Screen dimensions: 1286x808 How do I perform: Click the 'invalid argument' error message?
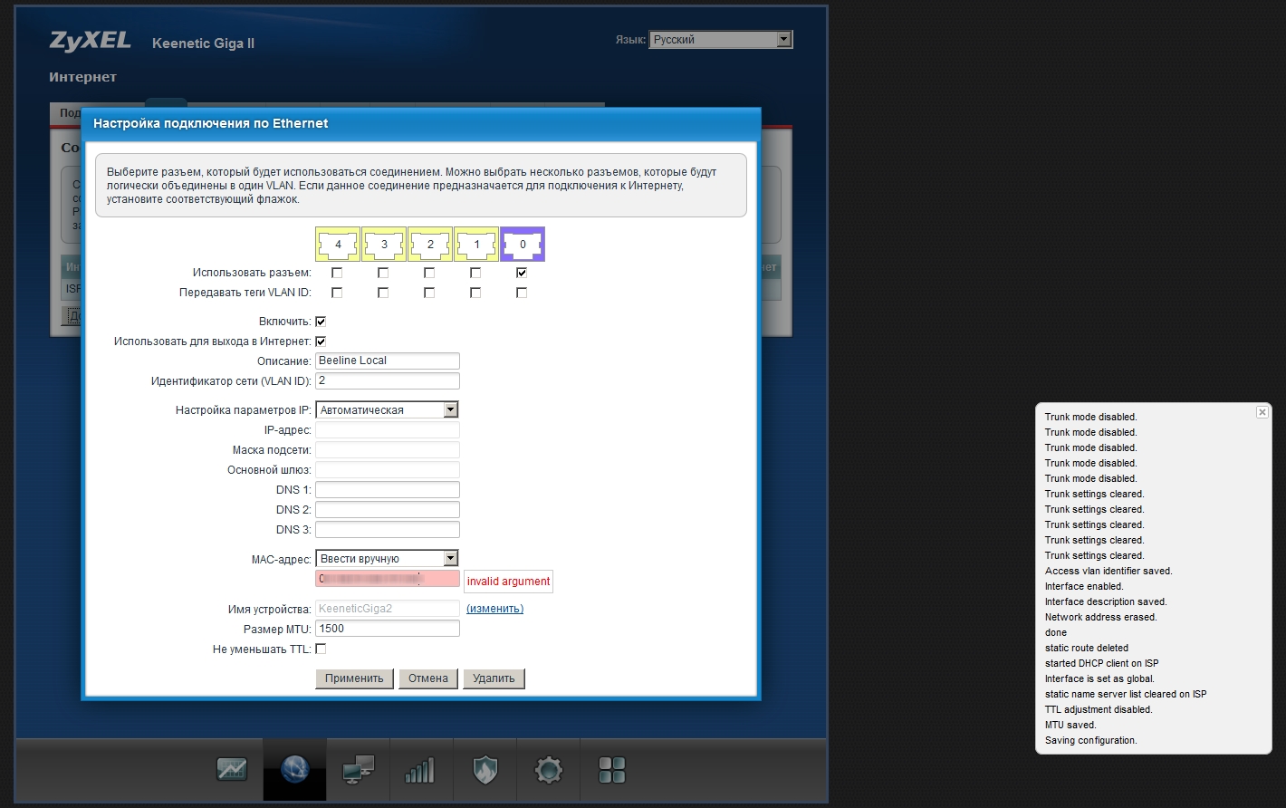tap(508, 582)
